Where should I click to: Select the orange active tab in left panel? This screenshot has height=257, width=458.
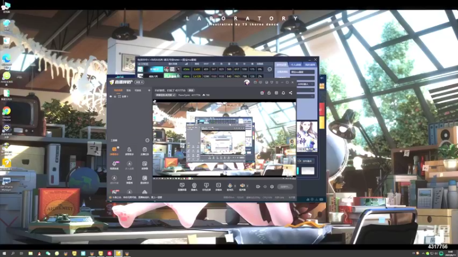pyautogui.click(x=118, y=90)
